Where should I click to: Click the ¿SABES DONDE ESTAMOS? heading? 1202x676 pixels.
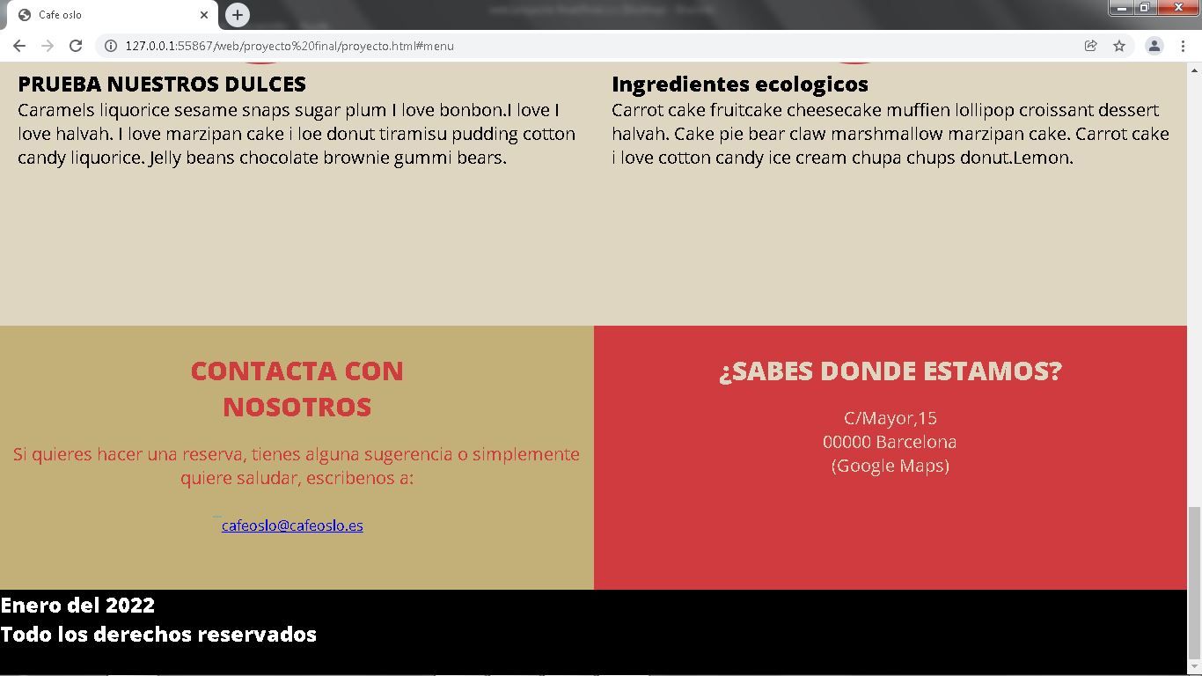point(891,371)
